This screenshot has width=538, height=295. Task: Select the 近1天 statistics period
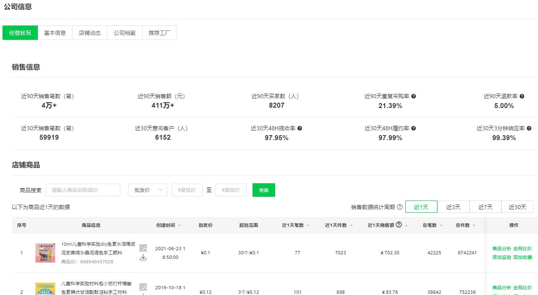point(421,207)
